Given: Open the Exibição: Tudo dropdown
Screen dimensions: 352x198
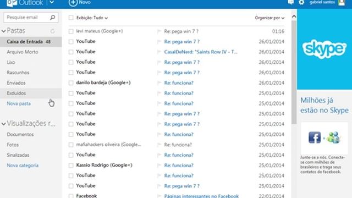Looking at the screenshot, I should pyautogui.click(x=92, y=18).
